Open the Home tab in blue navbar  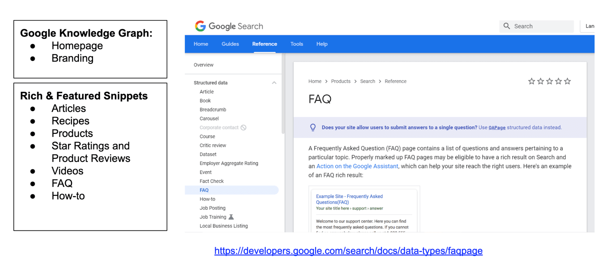pos(201,44)
